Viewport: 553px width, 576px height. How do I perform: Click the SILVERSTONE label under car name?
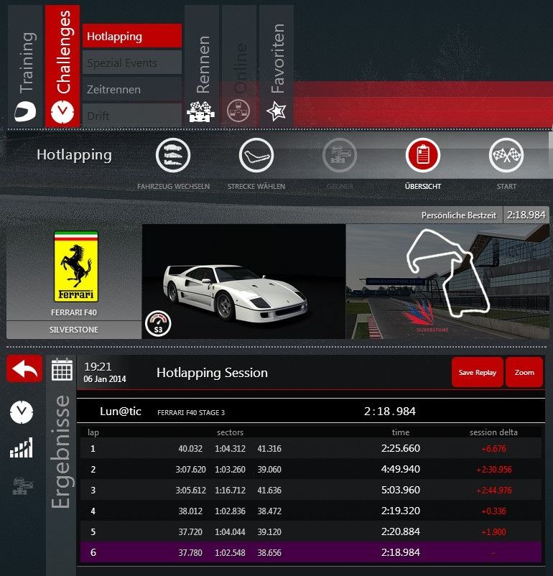tap(74, 330)
